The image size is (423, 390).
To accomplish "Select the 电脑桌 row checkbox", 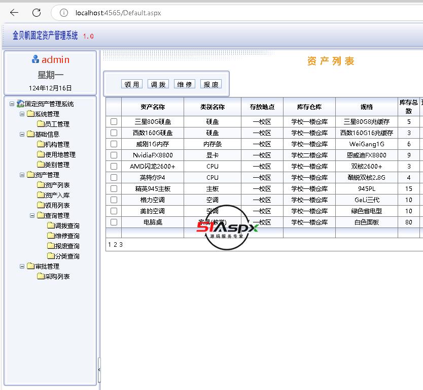I will point(114,222).
